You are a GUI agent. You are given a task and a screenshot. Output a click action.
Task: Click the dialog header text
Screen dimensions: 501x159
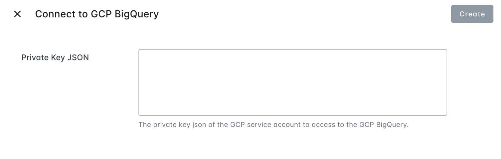point(97,14)
